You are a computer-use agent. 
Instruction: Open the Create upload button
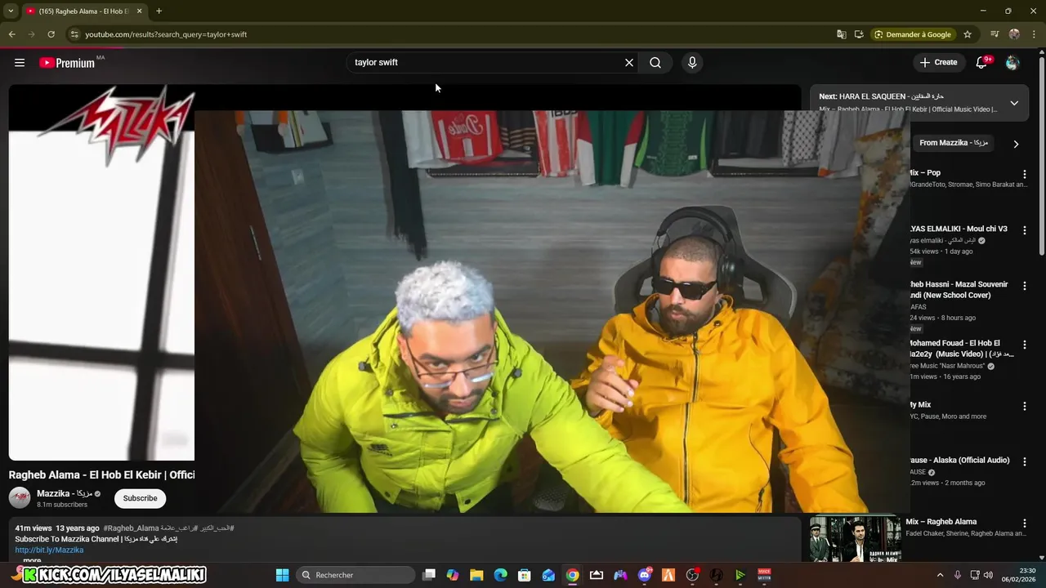[938, 63]
